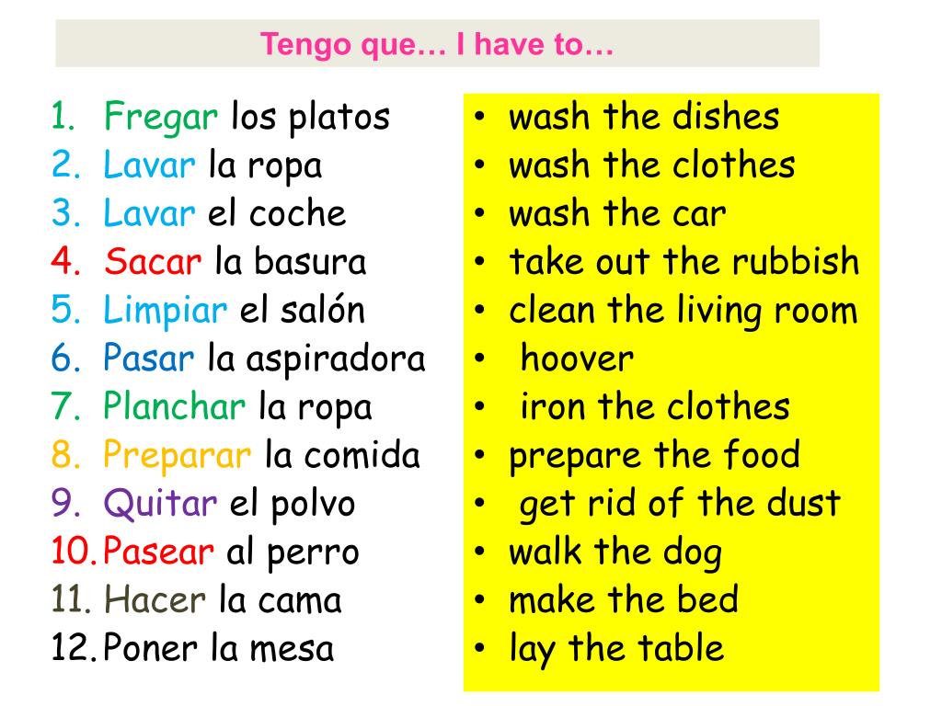
Task: Click 'take out the rubbish' text
Action: [x=684, y=262]
